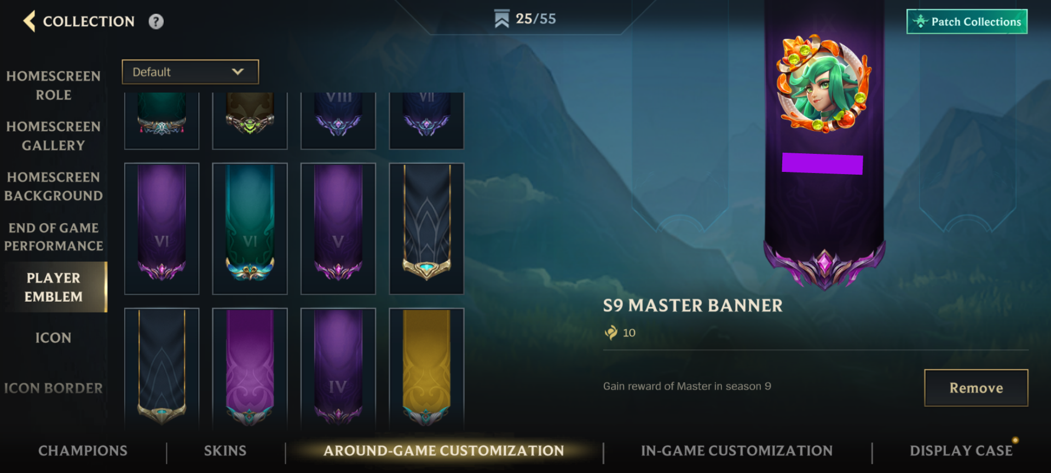Open Homescreen Background category

click(x=53, y=186)
